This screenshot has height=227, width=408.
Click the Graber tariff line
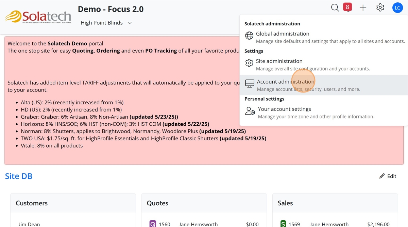pyautogui.click(x=99, y=117)
